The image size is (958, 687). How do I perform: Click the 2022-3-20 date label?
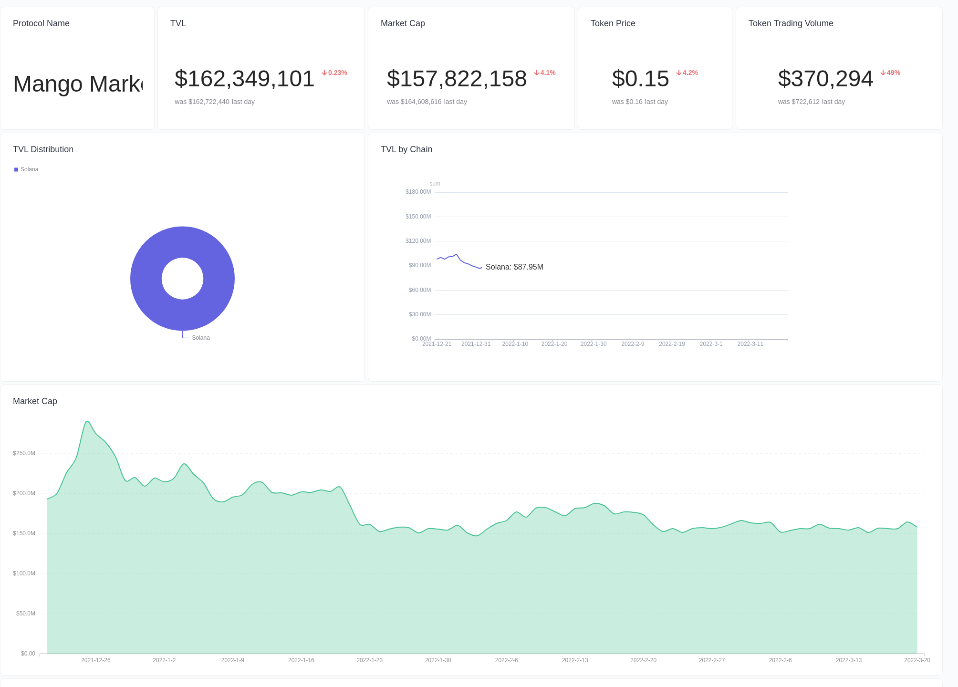tap(917, 660)
